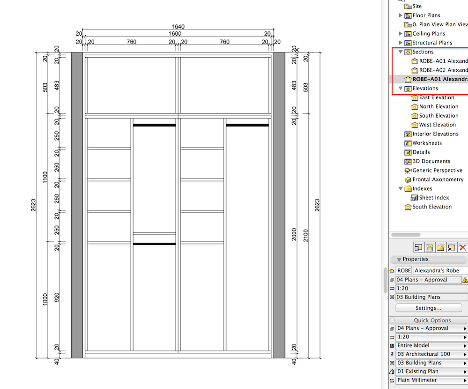The width and height of the screenshot is (468, 389).
Task: Collapse the Elevations tree branch
Action: (x=401, y=88)
